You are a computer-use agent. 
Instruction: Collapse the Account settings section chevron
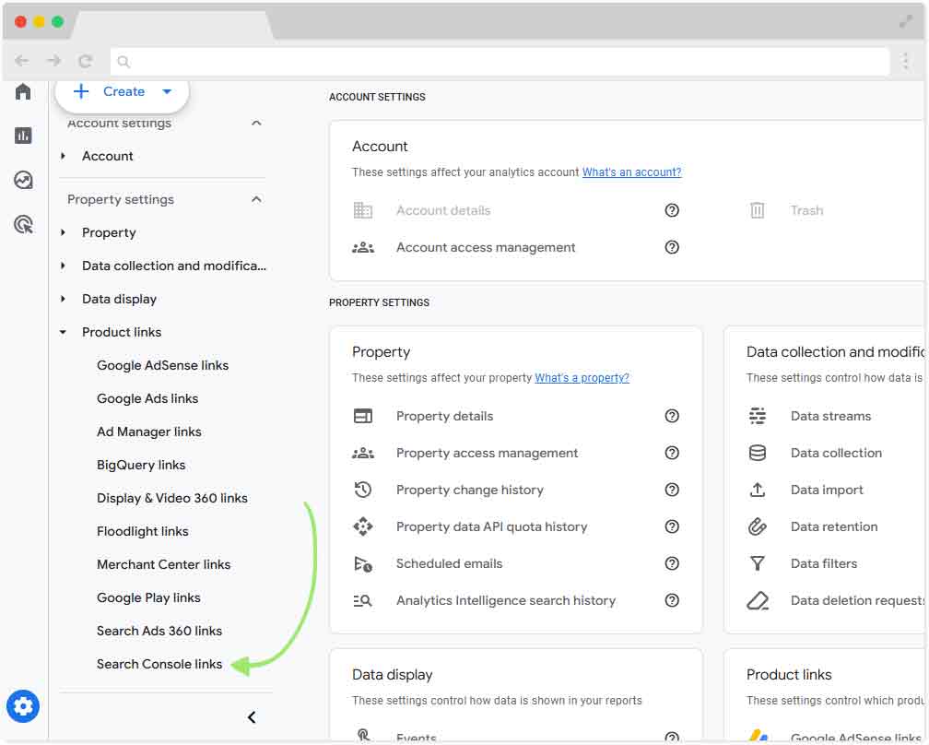click(256, 123)
